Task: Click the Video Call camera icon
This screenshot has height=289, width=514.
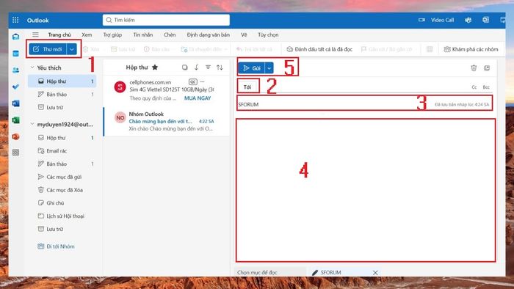Action: [421, 20]
